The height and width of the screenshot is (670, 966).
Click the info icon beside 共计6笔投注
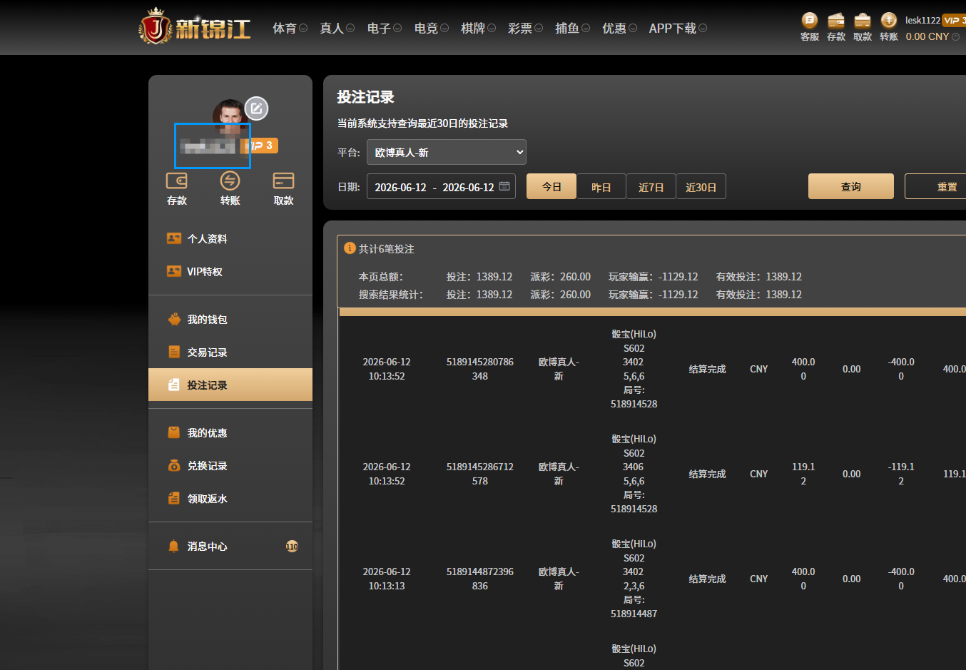[x=350, y=248]
